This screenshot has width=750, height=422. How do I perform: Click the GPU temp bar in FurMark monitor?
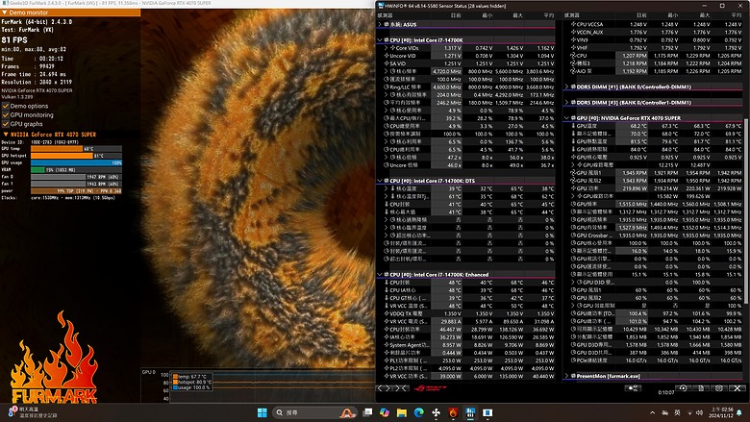tap(76, 149)
